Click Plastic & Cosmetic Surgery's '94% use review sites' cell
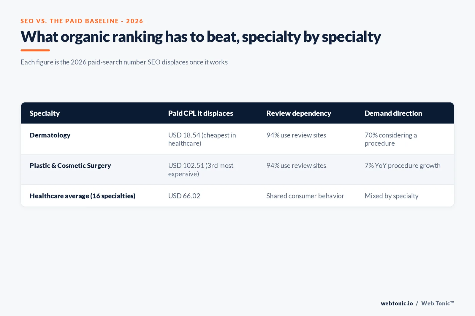This screenshot has height=316, width=475. click(x=296, y=166)
